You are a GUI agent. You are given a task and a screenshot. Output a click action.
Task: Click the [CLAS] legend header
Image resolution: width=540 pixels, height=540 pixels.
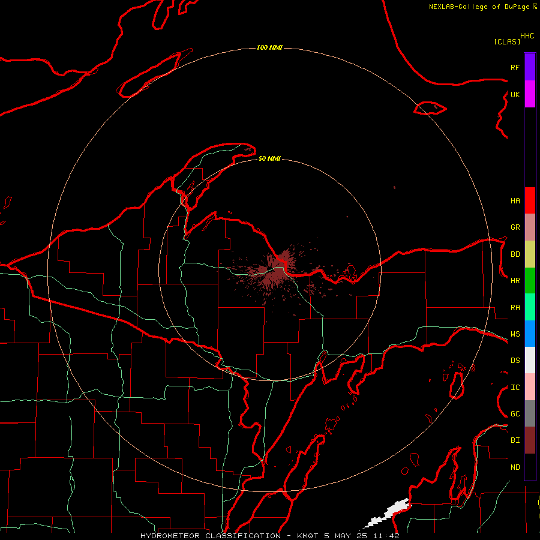tap(507, 41)
